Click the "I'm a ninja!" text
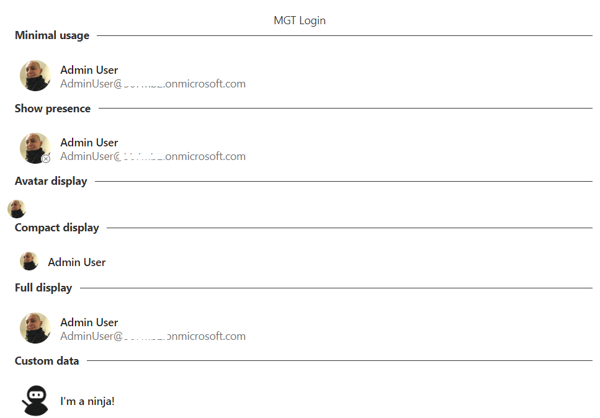This screenshot has width=600, height=418. coord(87,401)
